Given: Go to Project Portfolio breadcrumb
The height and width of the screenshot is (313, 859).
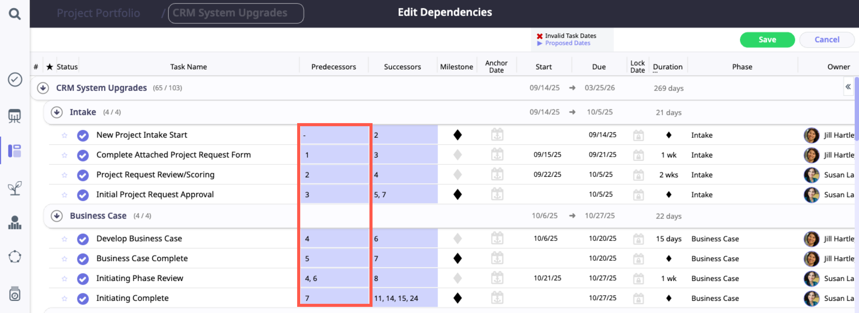Looking at the screenshot, I should [x=98, y=13].
